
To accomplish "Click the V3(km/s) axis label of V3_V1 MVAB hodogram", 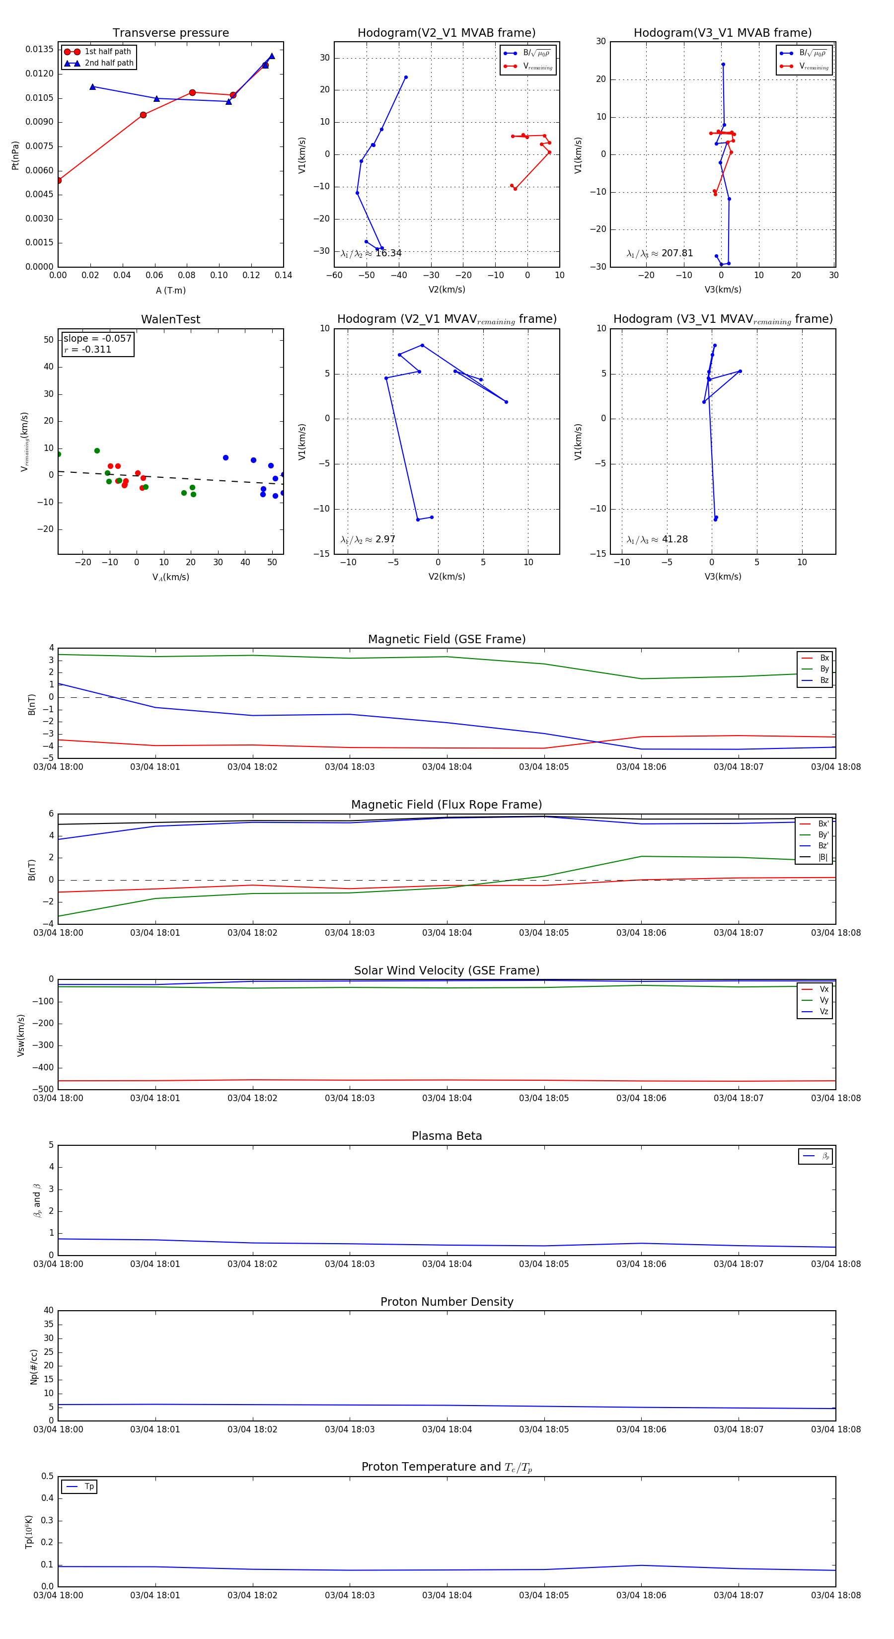I will (723, 290).
